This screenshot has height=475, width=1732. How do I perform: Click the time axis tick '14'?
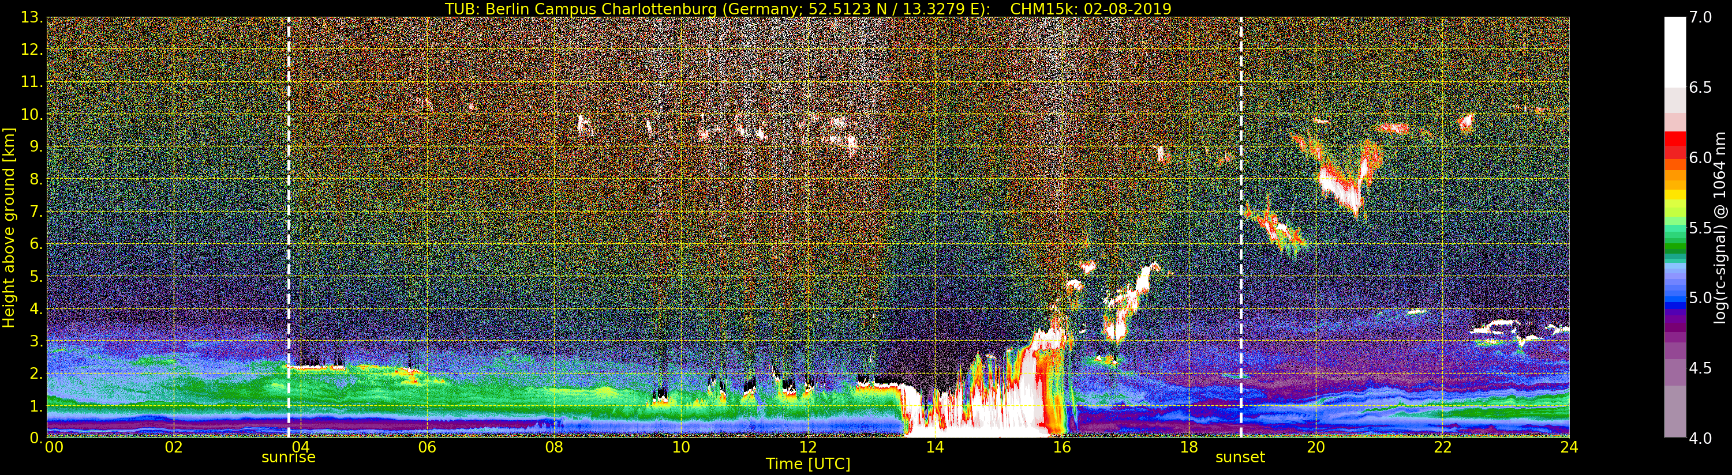[x=934, y=447]
